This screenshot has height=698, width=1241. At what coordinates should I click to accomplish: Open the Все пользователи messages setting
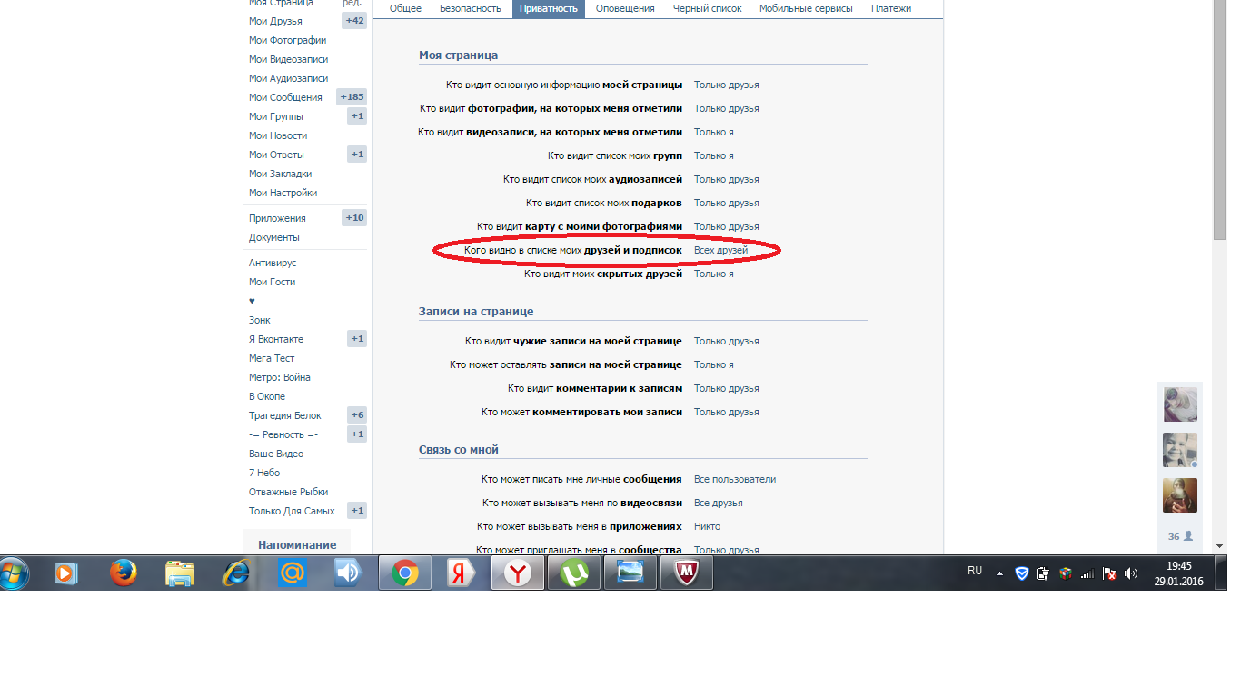tap(735, 479)
